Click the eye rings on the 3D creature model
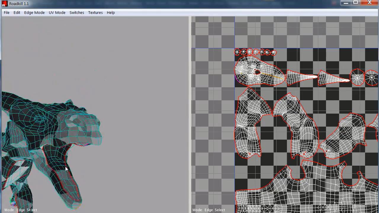The height and width of the screenshot is (213, 379). [x=39, y=119]
